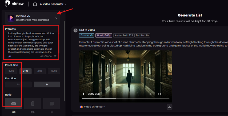Viewport: 228px width, 116px height.
Task: Click the left panel scrollbar
Action: click(x=65, y=61)
